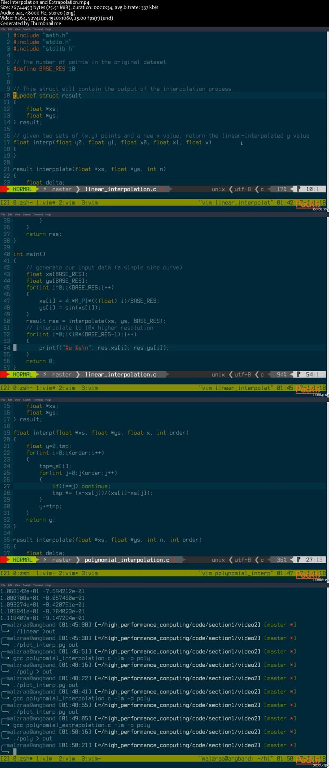This screenshot has height=768, width=329.
Task: Click the ys[i] = sin(xs[i]); line
Action: coord(70,308)
